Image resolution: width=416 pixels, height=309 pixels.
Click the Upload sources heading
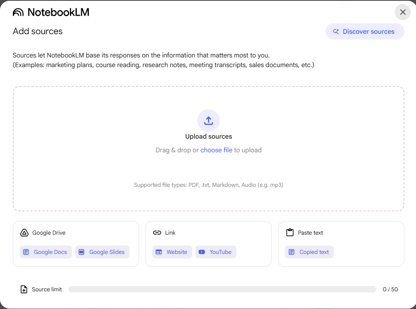tap(209, 137)
